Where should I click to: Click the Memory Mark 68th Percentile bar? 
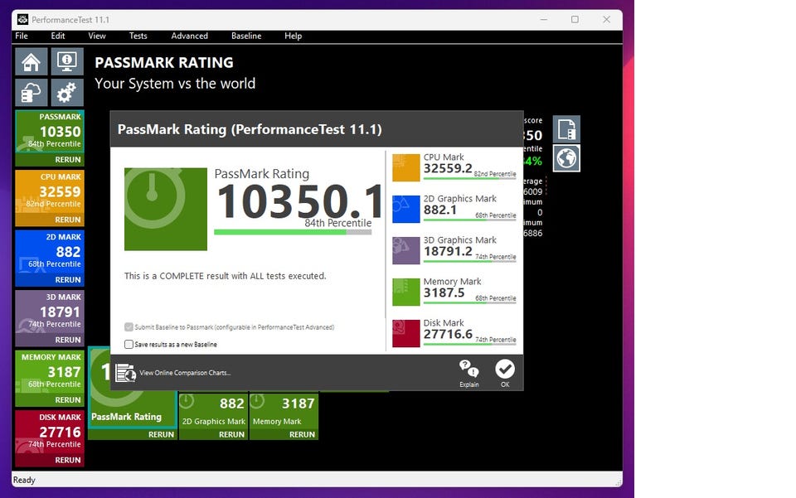pyautogui.click(x=469, y=302)
